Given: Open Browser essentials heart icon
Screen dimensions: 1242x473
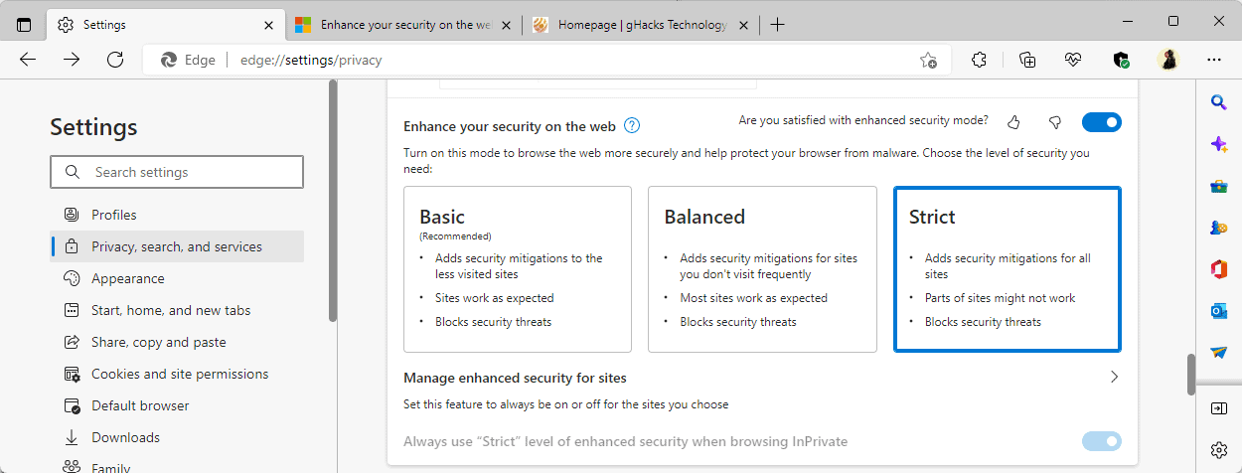Looking at the screenshot, I should pyautogui.click(x=1073, y=60).
